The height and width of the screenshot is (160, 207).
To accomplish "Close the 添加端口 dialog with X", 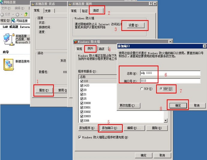I will [x=204, y=46].
